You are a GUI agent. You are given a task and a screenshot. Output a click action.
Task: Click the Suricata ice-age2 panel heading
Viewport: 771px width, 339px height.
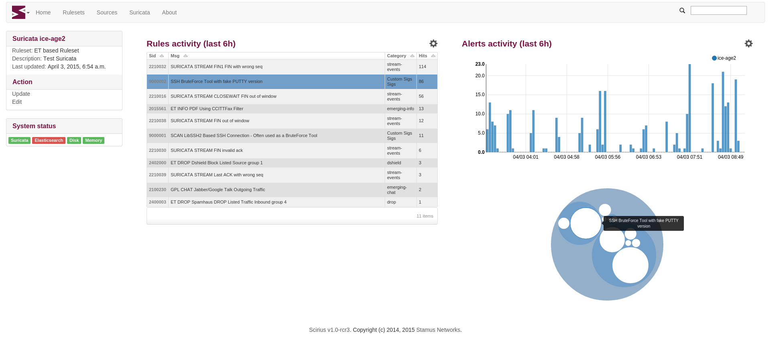coord(39,39)
